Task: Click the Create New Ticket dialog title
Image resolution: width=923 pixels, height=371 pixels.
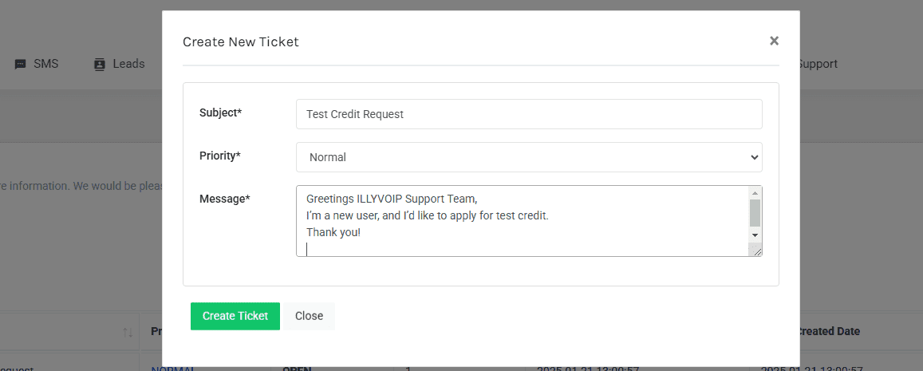Action: [241, 41]
